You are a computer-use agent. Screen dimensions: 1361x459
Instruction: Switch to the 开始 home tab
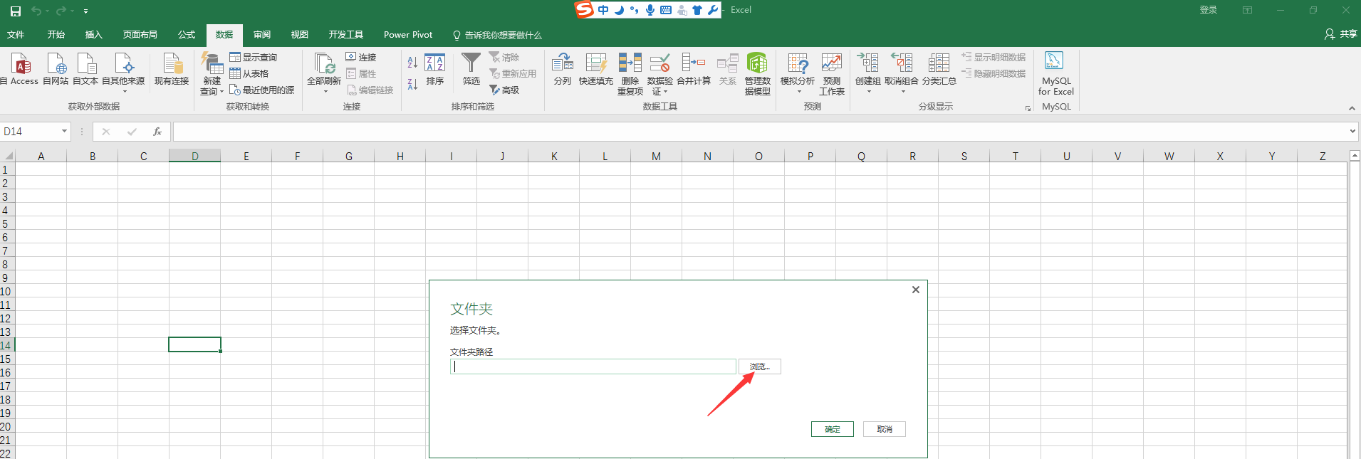(56, 35)
